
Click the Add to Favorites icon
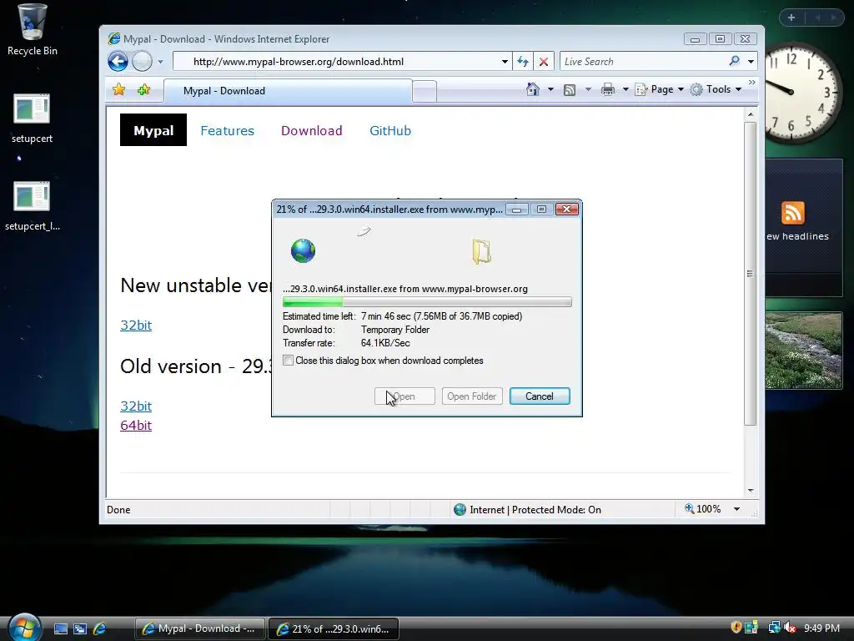(143, 89)
